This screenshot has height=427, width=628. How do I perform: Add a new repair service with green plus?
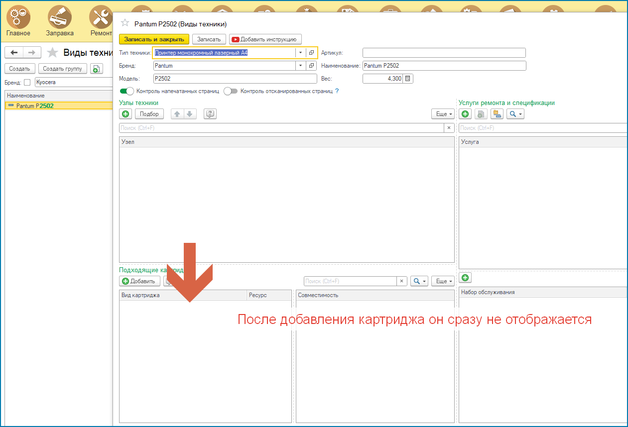pyautogui.click(x=465, y=114)
